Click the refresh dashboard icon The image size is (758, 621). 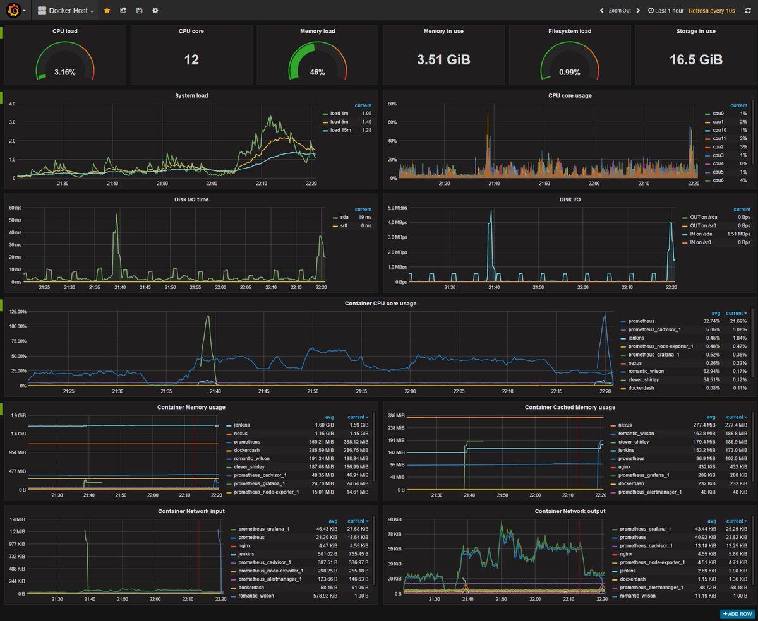click(748, 11)
